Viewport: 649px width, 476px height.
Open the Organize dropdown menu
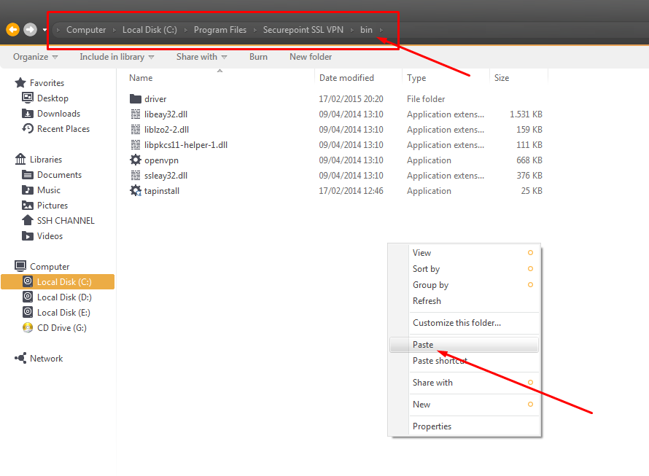36,57
